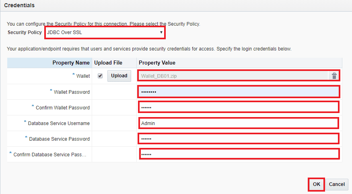Click the Credentials dialog title

click(x=19, y=6)
